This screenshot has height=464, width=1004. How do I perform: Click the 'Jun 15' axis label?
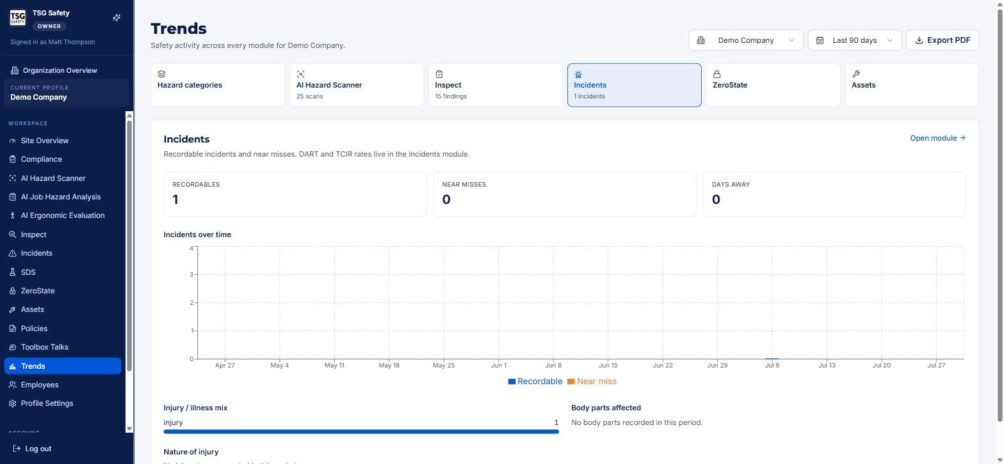[x=608, y=366]
